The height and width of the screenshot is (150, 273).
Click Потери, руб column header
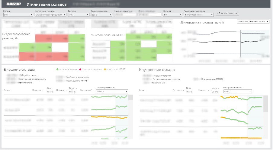click(x=86, y=90)
